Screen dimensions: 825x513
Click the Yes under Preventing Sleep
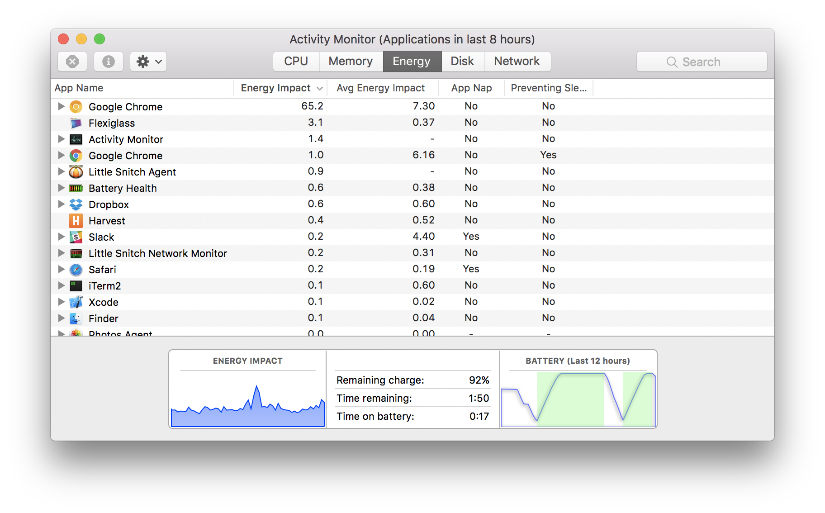(x=548, y=155)
